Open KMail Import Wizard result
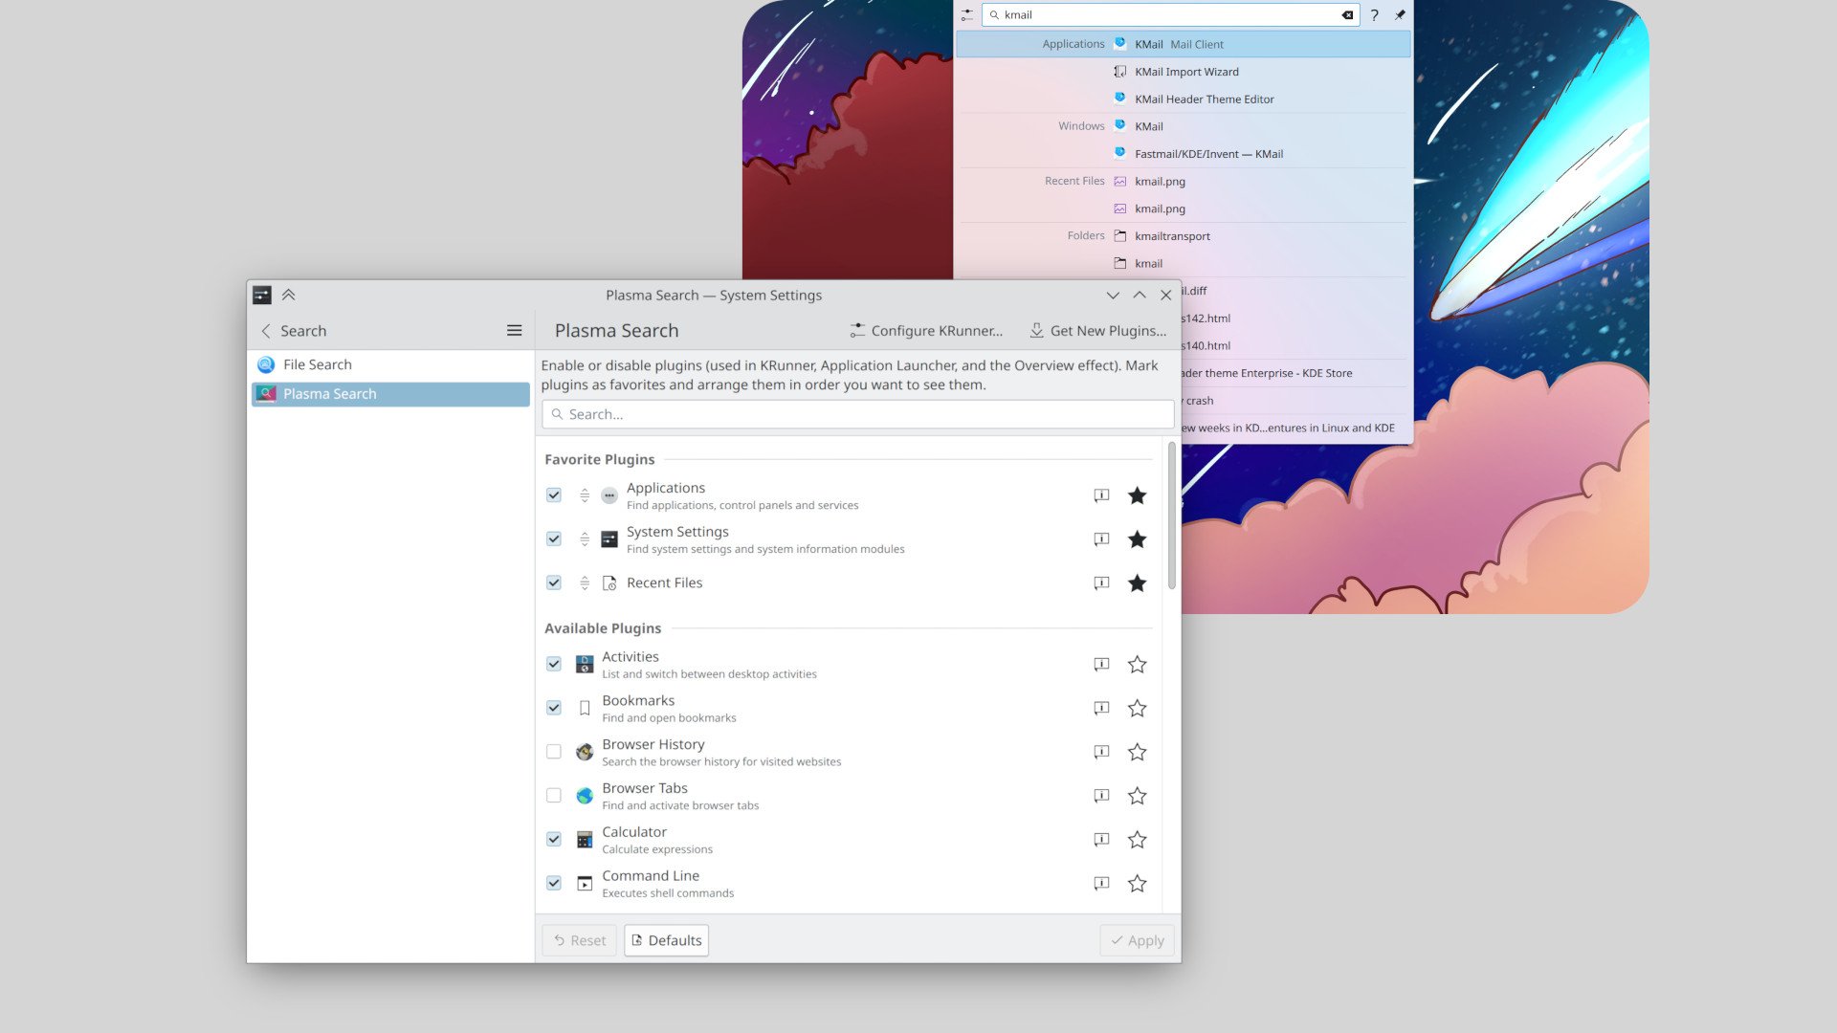Screen dimensions: 1837x1033 click(1184, 72)
